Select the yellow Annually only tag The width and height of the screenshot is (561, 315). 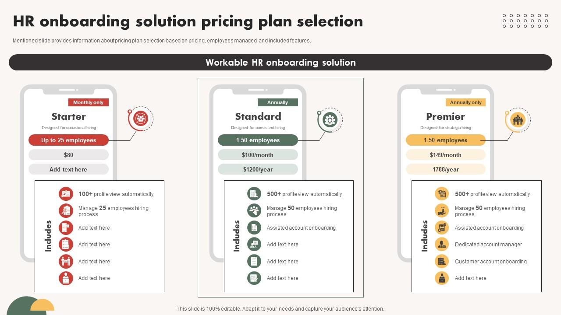465,102
